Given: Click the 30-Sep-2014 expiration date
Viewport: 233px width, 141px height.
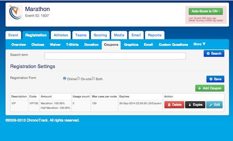Looking at the screenshot, I should pyautogui.click(x=140, y=103).
